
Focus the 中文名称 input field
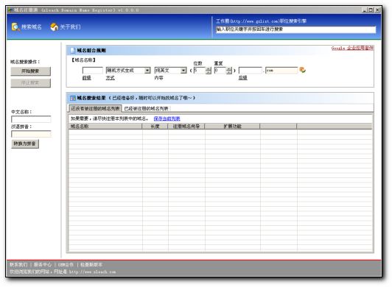tap(31, 119)
